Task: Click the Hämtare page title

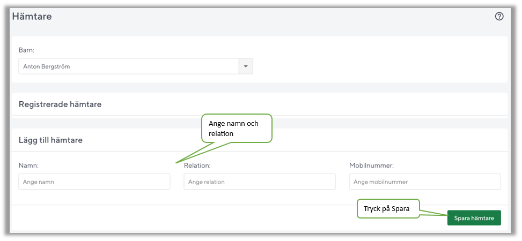Action: point(32,17)
